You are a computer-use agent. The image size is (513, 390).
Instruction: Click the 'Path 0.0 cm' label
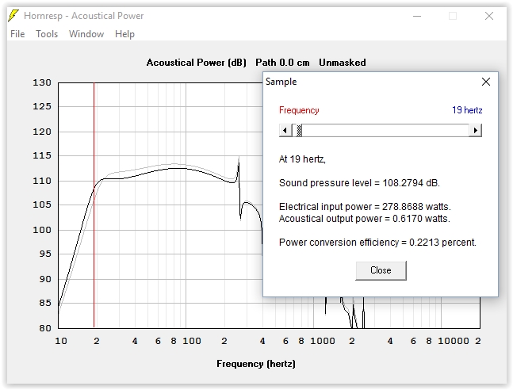pyautogui.click(x=283, y=63)
